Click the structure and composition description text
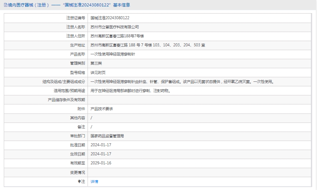This screenshot has height=190, width=317. tap(182, 81)
